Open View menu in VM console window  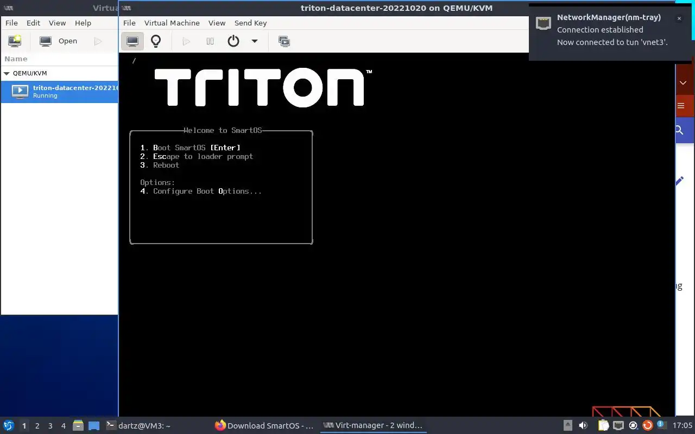click(x=217, y=23)
